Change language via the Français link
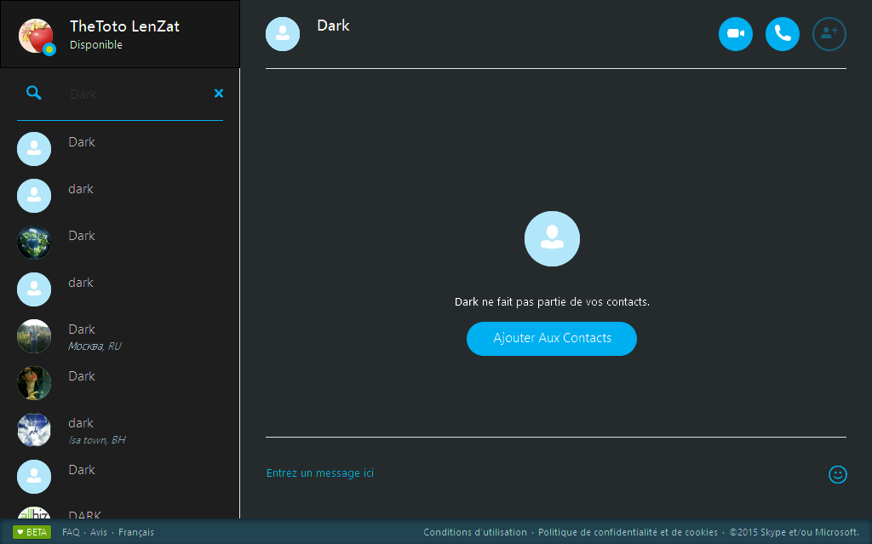 coord(136,531)
